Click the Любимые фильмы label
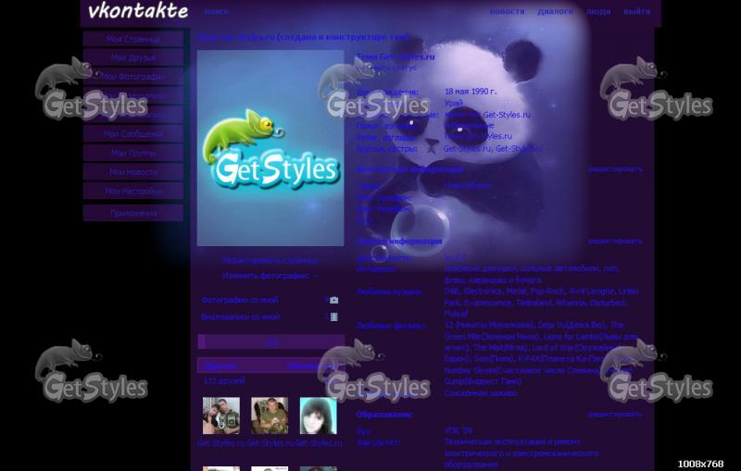Viewport: 741px width, 471px height. click(391, 326)
